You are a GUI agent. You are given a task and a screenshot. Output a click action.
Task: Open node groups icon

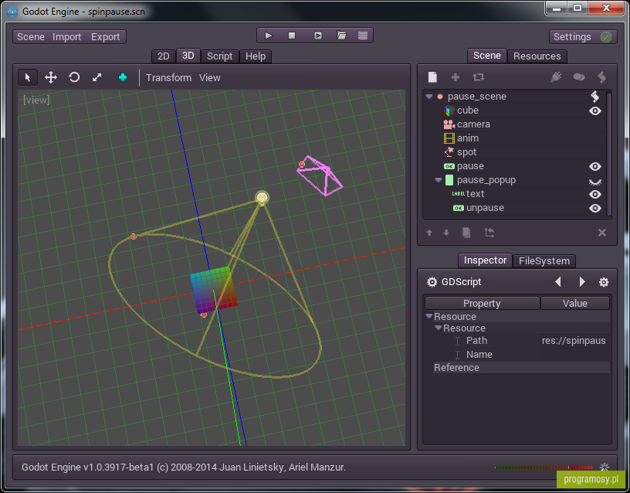tap(579, 76)
